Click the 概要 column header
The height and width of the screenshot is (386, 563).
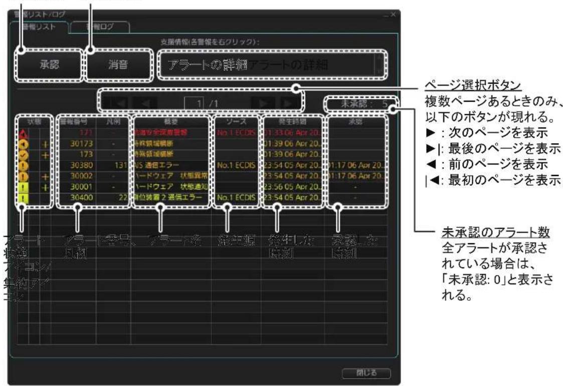point(171,122)
